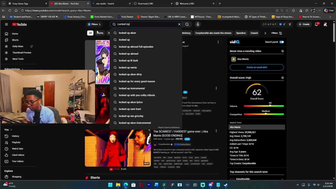Click Report search predictions link

pos(169,128)
